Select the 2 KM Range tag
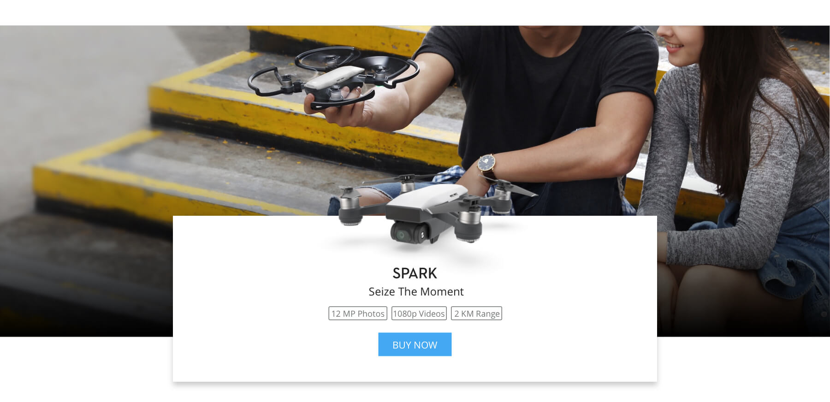830x402 pixels. point(476,313)
